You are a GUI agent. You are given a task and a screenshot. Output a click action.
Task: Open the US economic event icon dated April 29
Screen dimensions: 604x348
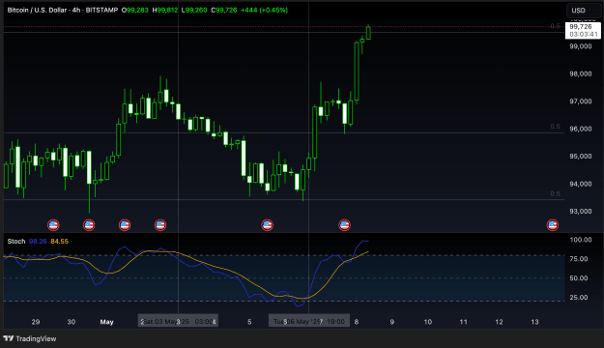53,224
